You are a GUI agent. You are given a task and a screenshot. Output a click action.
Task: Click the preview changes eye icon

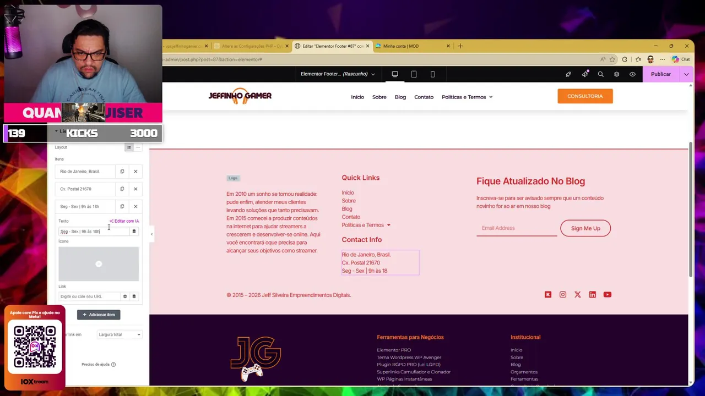click(632, 74)
